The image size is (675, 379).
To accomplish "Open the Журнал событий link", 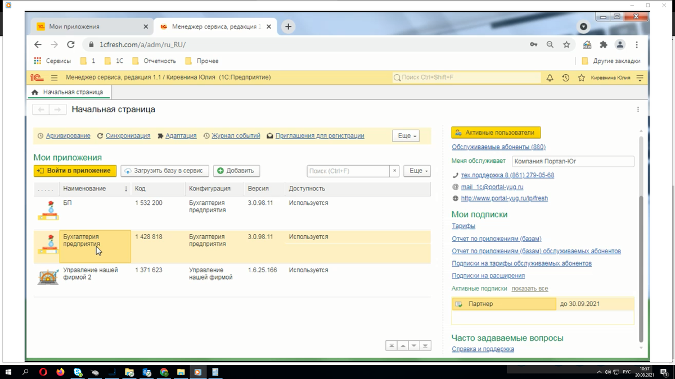I will 236,136.
